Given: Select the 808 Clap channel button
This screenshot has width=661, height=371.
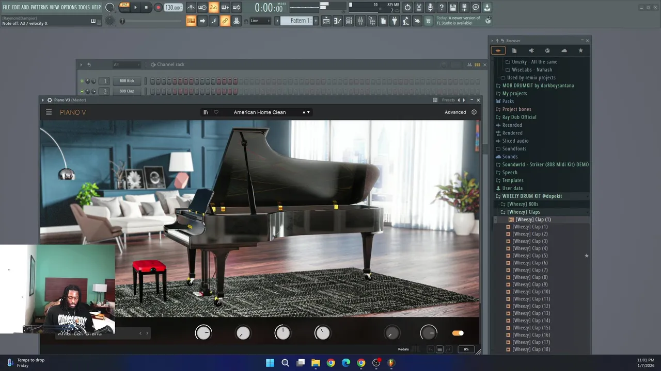Looking at the screenshot, I should click(x=127, y=91).
